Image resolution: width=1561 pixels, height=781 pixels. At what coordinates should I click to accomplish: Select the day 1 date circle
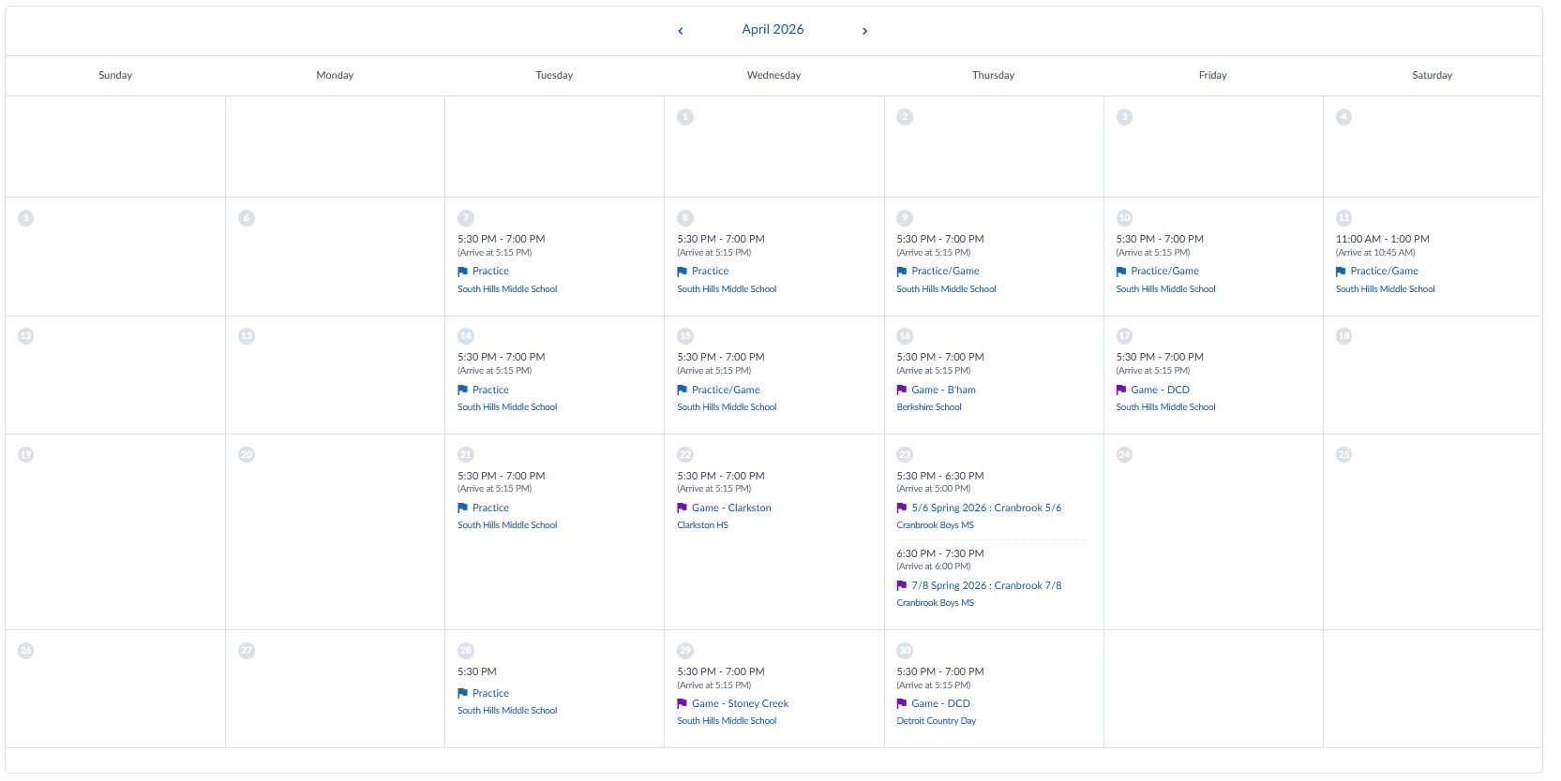coord(685,117)
